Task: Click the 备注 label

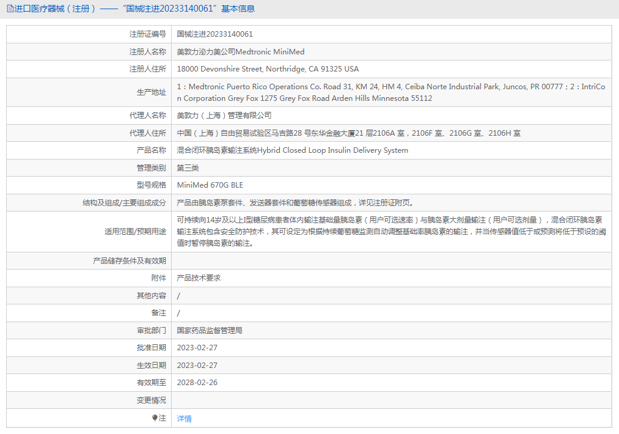Action: pyautogui.click(x=159, y=313)
